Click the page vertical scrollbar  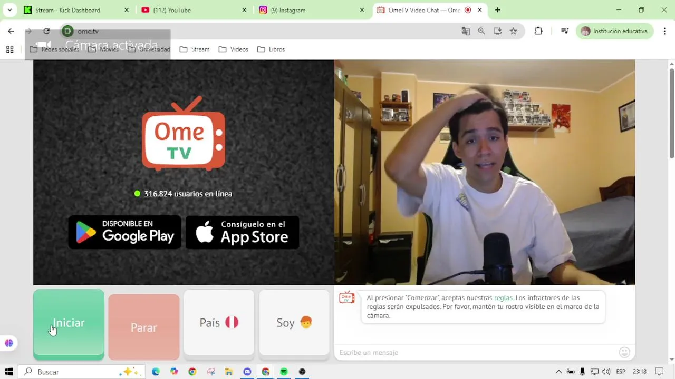click(671, 113)
